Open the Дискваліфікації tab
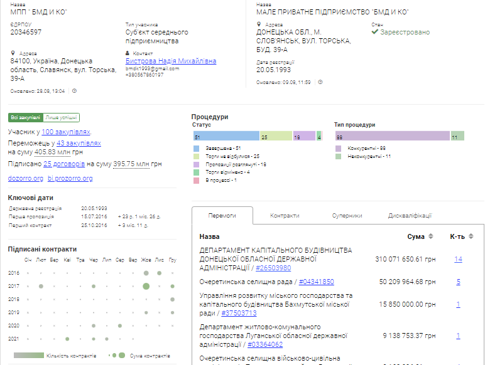The height and width of the screenshot is (365, 485). tap(410, 216)
